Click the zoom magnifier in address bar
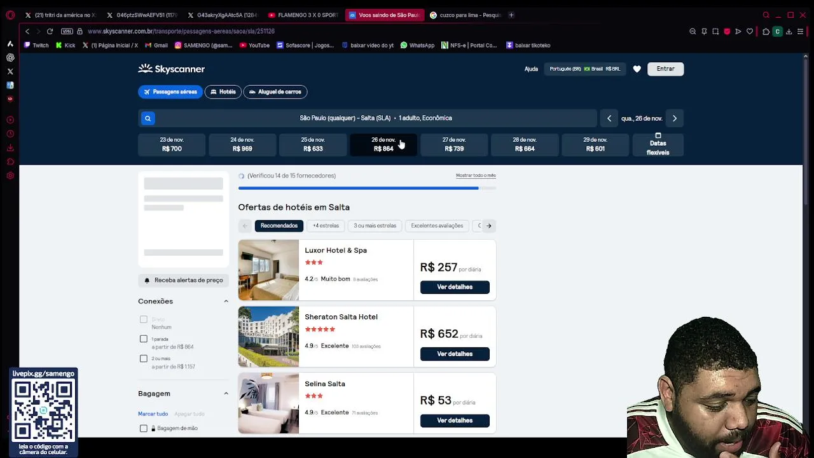This screenshot has height=458, width=814. 693,31
